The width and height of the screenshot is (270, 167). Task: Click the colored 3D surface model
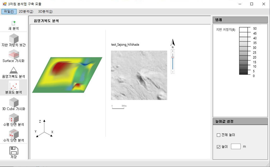pos(67,75)
